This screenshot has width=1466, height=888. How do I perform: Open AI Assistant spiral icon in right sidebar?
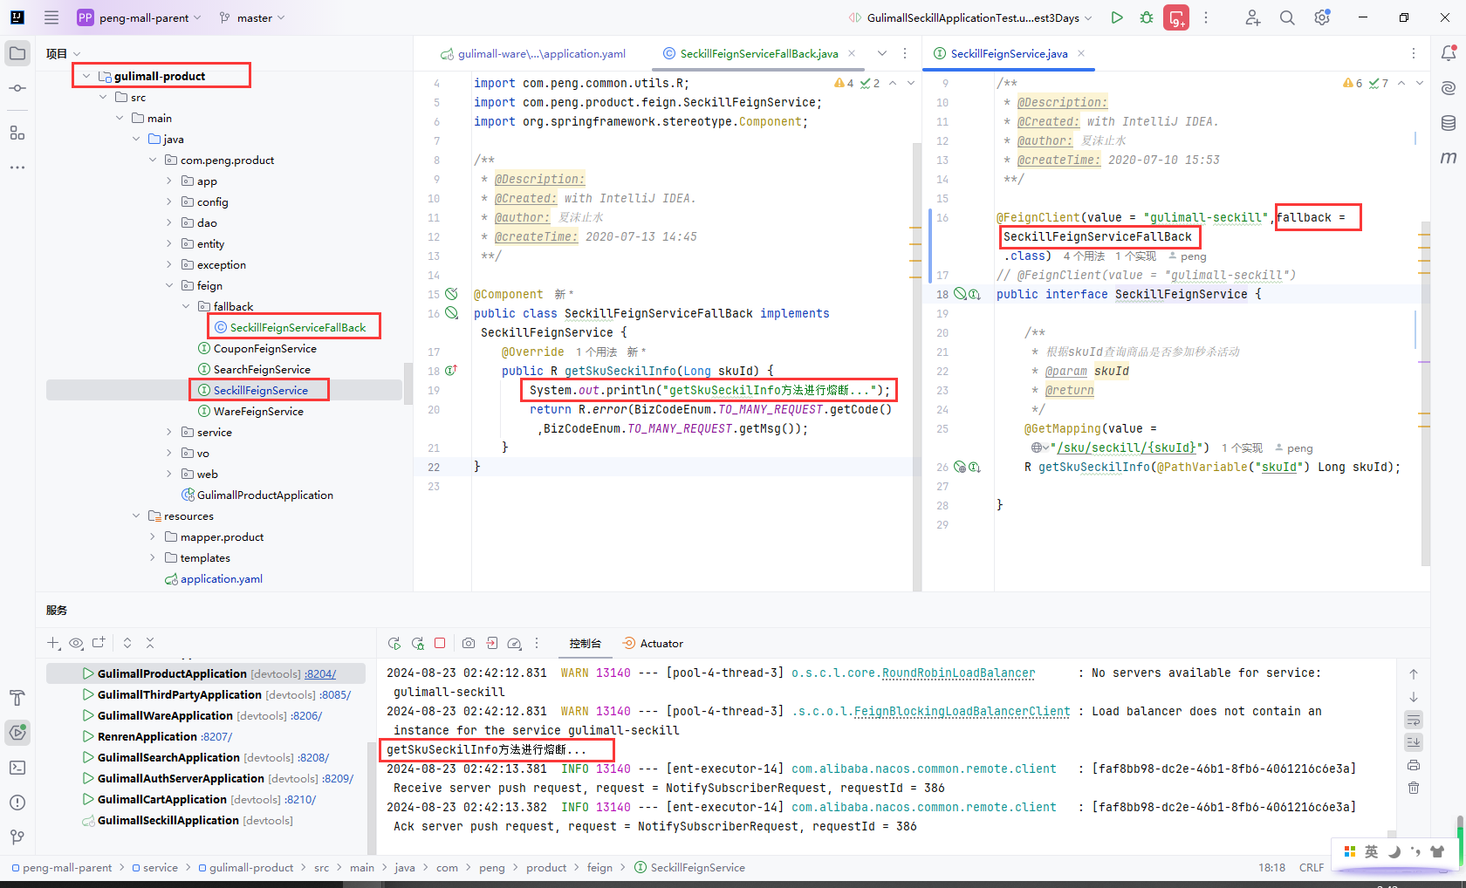coord(1449,88)
